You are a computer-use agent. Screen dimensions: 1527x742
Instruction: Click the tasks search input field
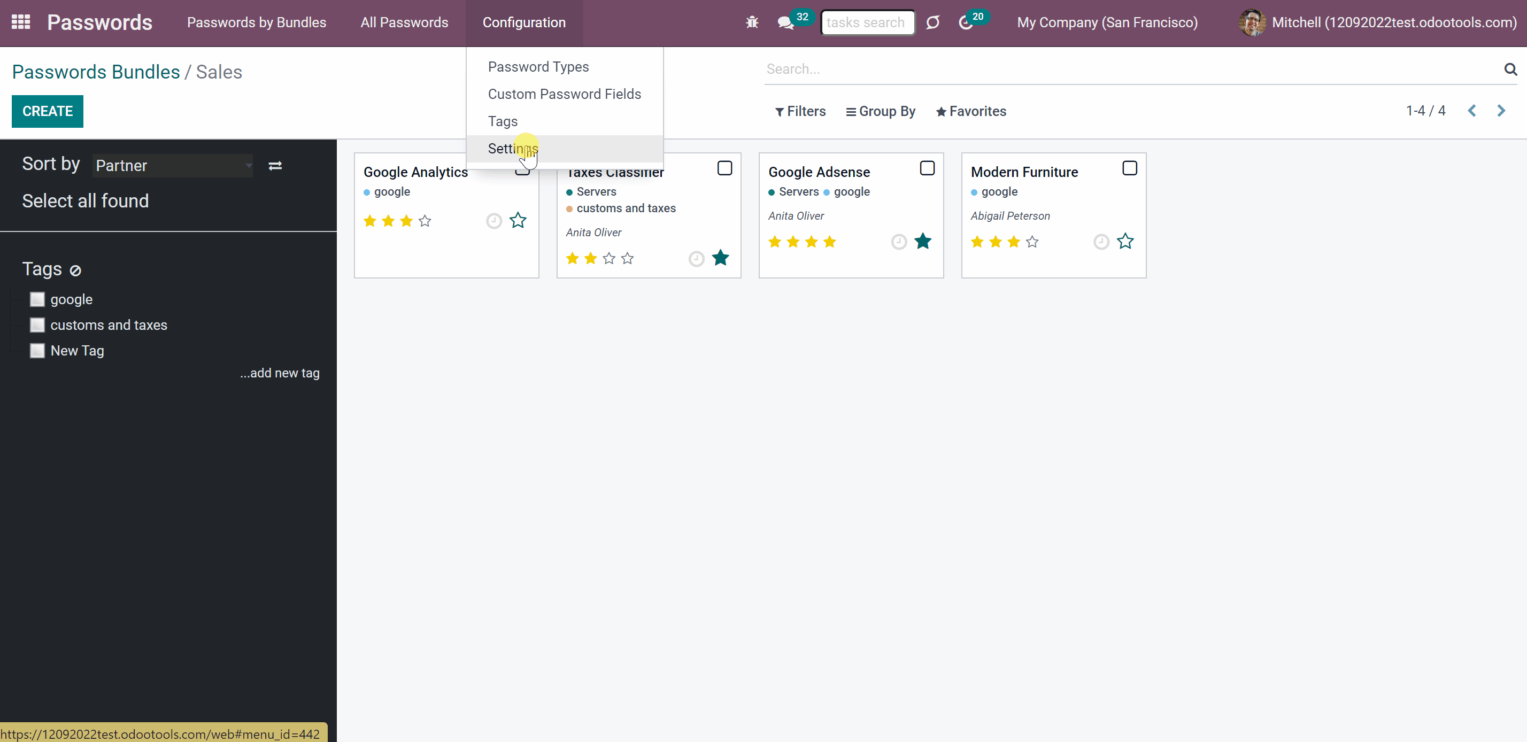pos(868,22)
